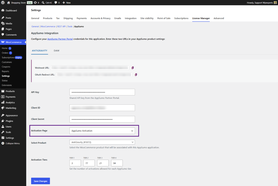Open the Integration settings tab
The width and height of the screenshot is (278, 186).
tap(131, 18)
